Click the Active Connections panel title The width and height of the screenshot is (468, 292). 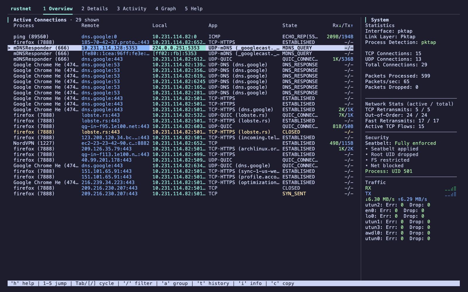[40, 20]
